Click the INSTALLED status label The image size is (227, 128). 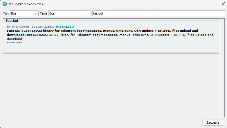(x=65, y=26)
